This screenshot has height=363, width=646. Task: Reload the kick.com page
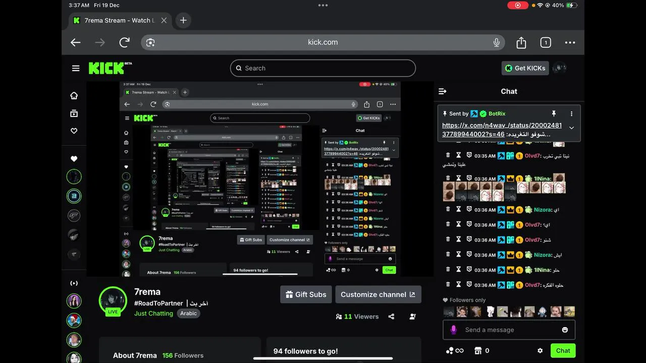coord(124,42)
